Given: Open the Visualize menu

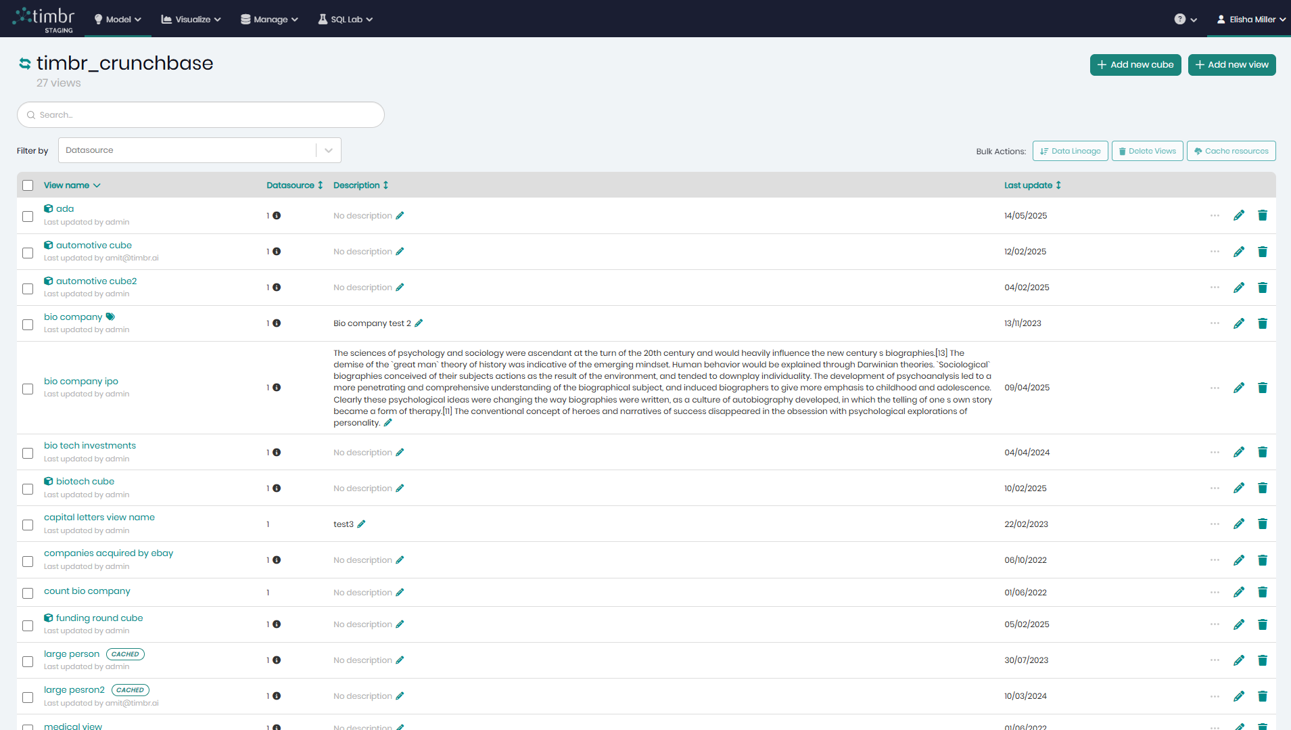Looking at the screenshot, I should 190,19.
